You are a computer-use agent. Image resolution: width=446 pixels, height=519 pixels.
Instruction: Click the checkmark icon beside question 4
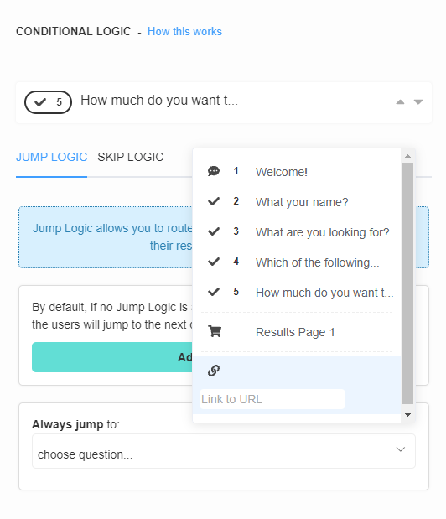coord(214,262)
